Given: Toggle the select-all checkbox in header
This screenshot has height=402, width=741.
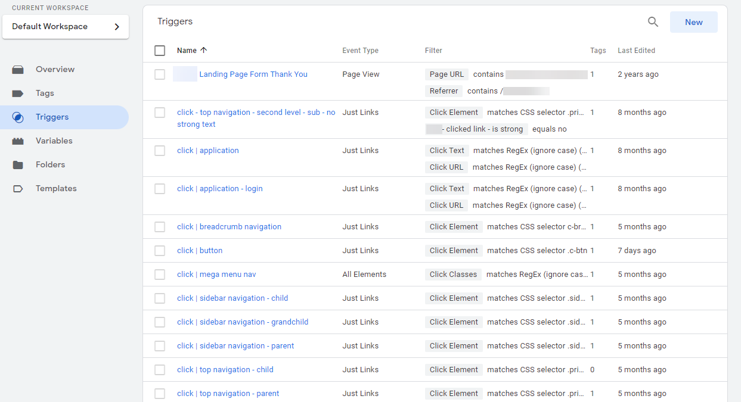Looking at the screenshot, I should pos(160,51).
